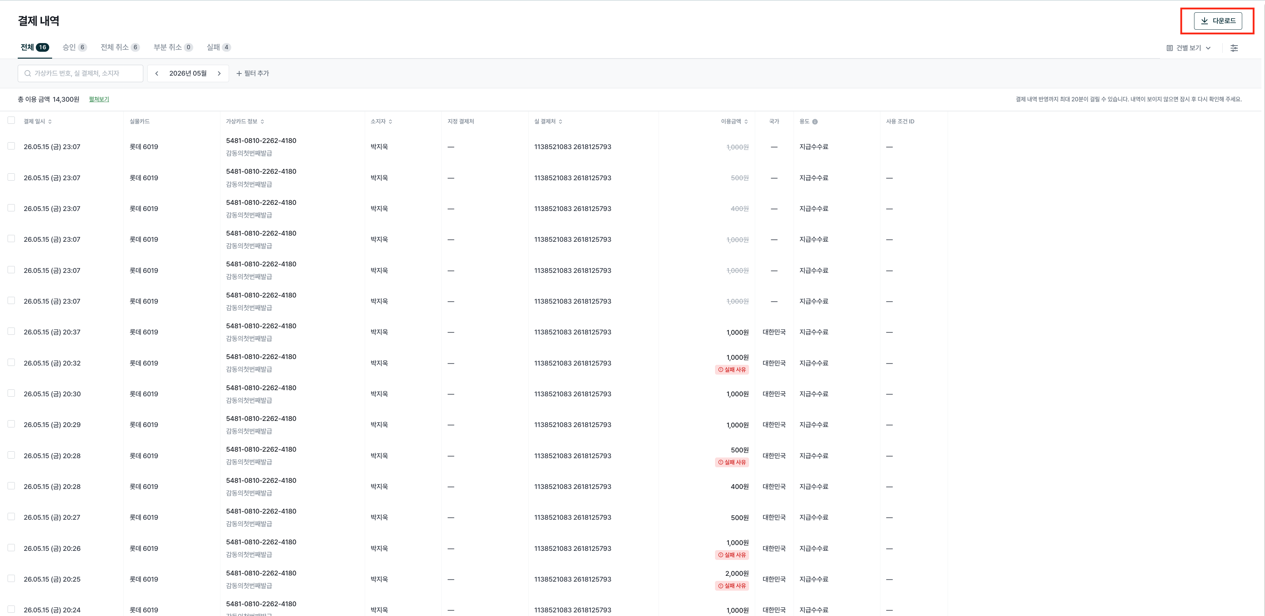Viewport: 1265px width, 616px height.
Task: Check the 20:26 row checkbox
Action: pos(11,547)
